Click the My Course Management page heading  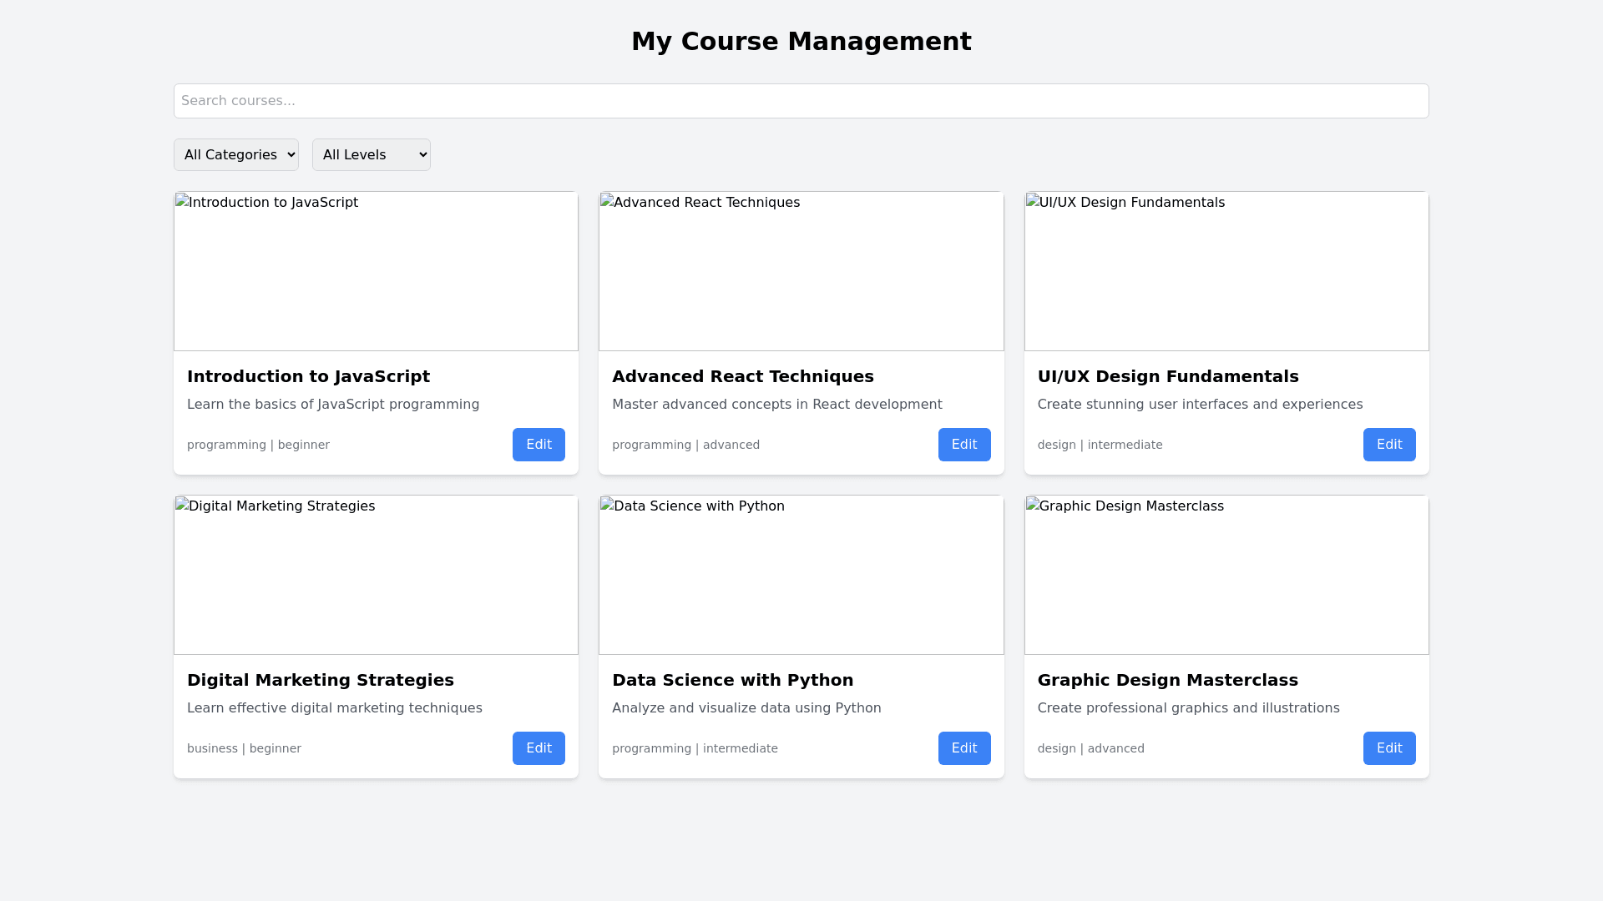click(x=801, y=42)
